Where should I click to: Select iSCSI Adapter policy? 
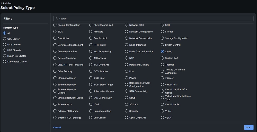(91, 71)
